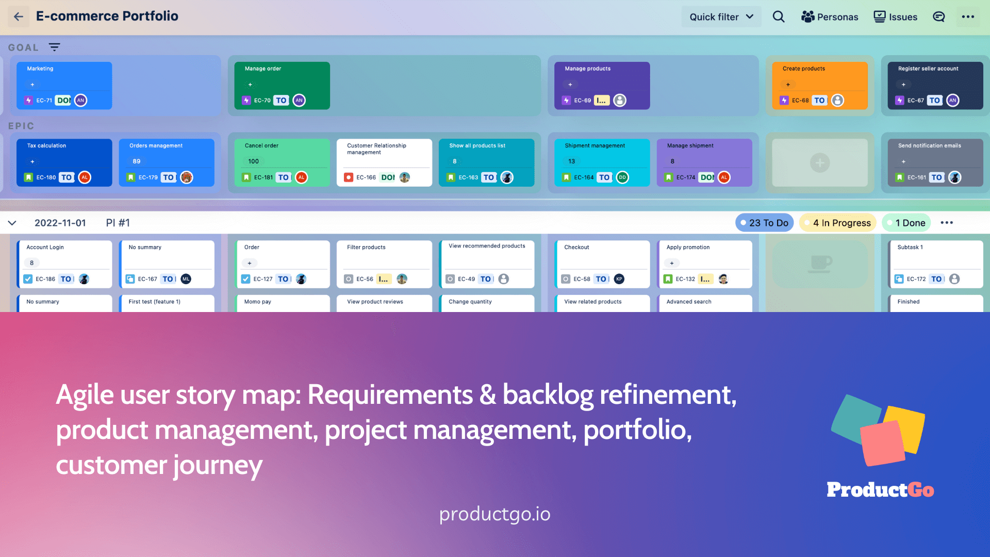Click the Add button on Marketing goal card
Viewport: 990px width, 557px height.
(32, 84)
